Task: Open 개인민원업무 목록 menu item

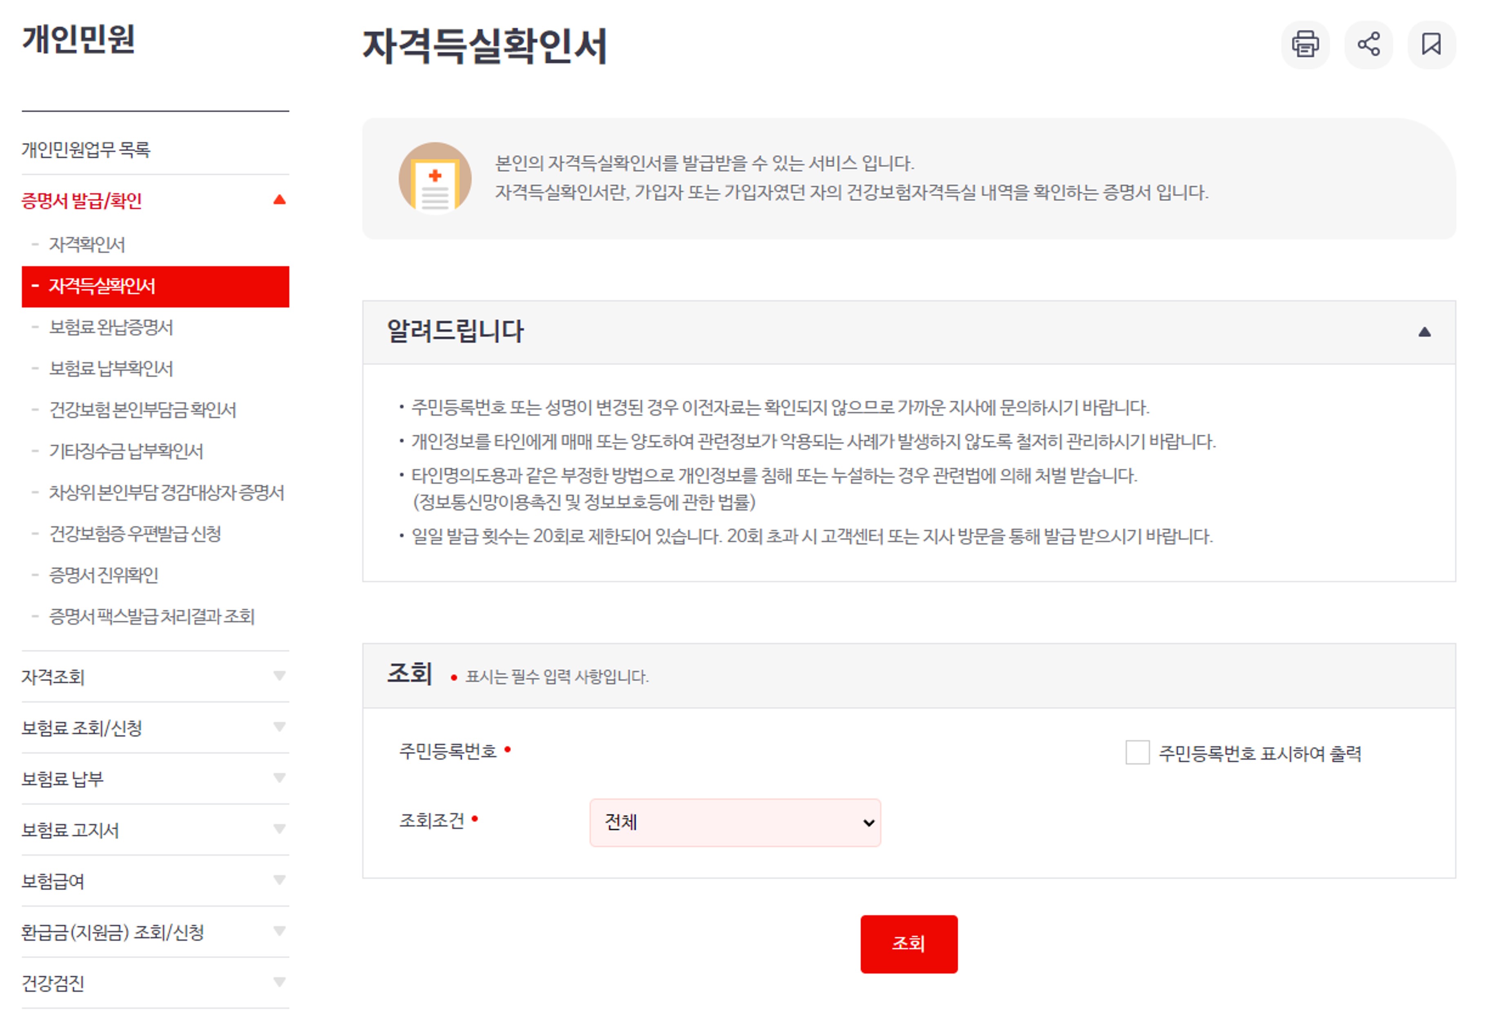Action: tap(86, 149)
